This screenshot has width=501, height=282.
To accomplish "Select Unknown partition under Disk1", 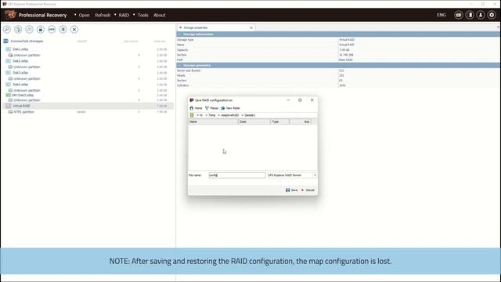I will 88,56.
